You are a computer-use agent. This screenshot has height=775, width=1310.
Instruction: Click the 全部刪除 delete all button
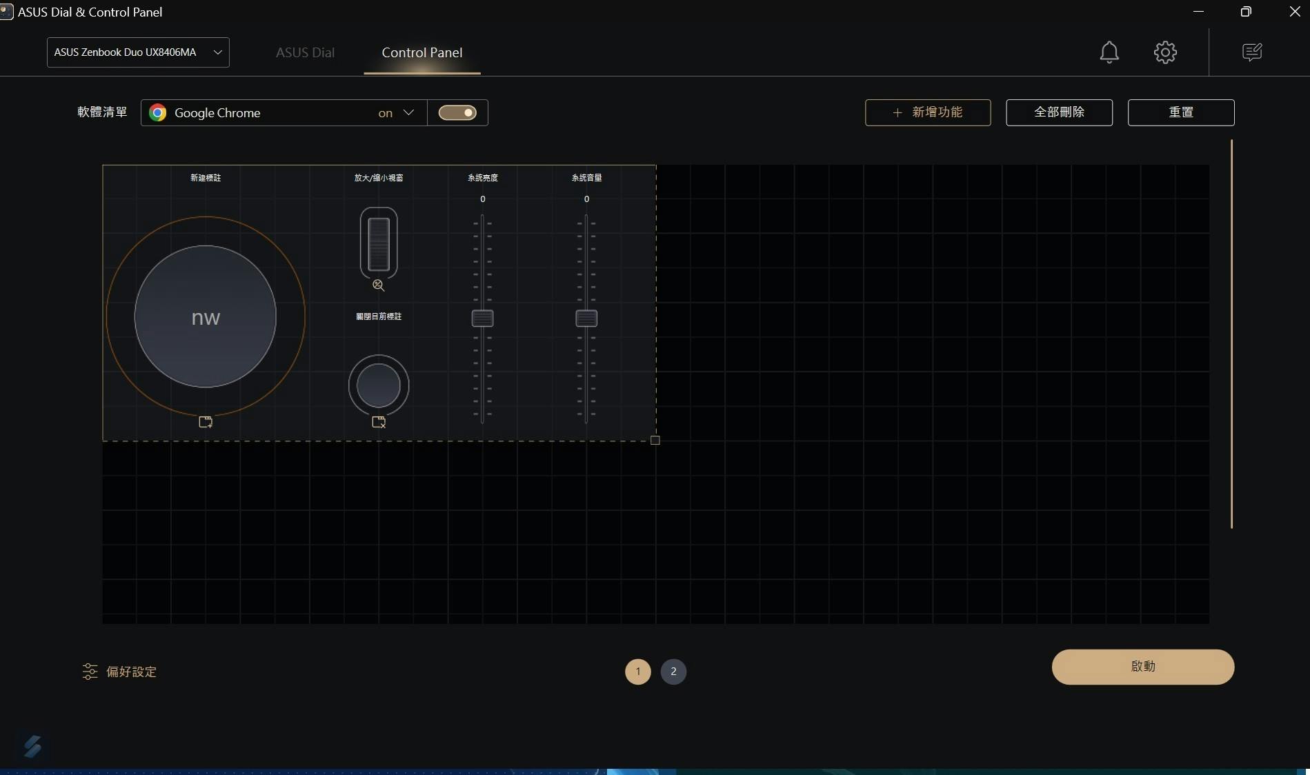[x=1059, y=112]
